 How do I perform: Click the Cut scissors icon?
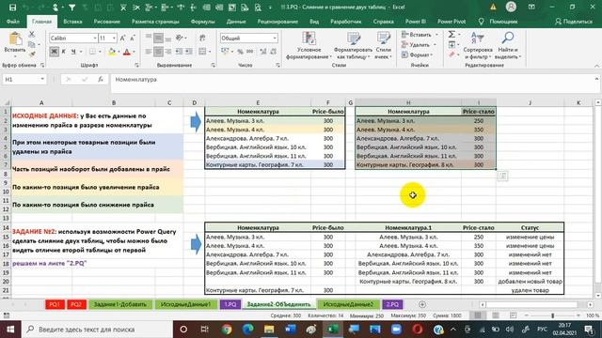(32, 35)
